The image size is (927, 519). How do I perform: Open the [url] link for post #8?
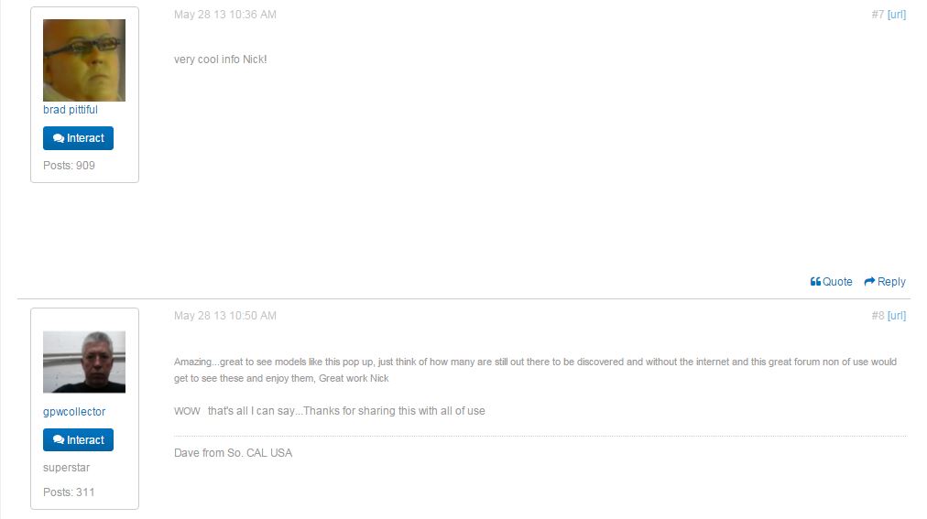click(x=897, y=316)
